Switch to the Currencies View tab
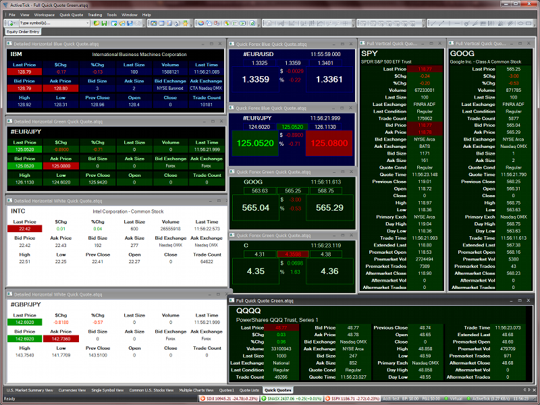The image size is (540, 405). (x=72, y=390)
